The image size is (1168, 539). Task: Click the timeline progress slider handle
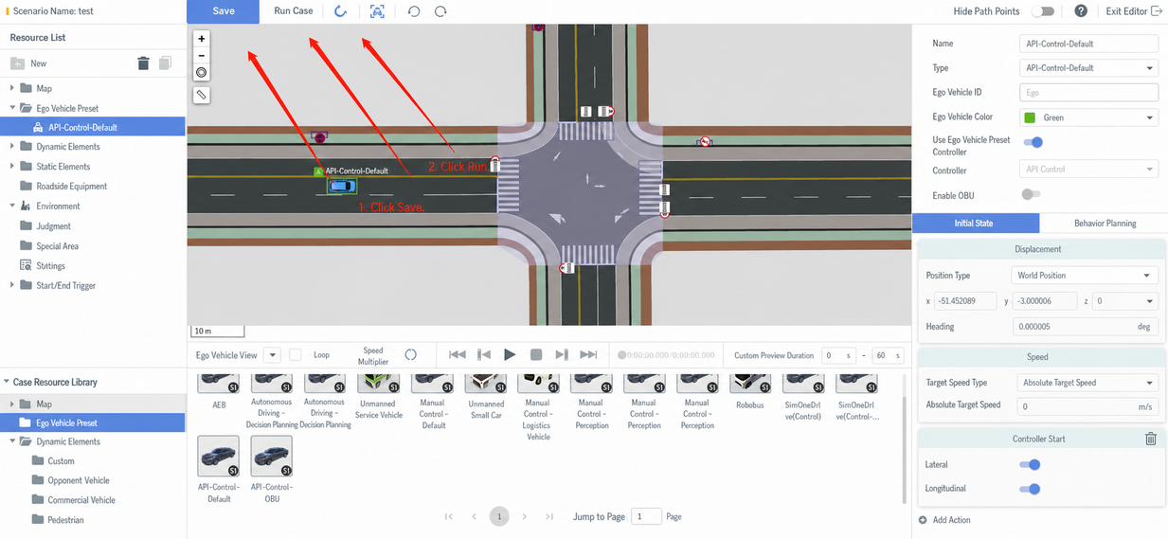tap(621, 355)
